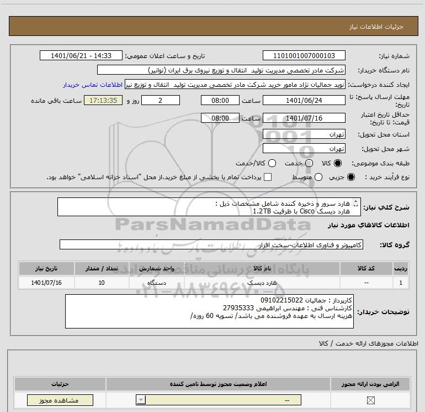
Task: Click the مشاهده مجوز button
Action: point(60,400)
